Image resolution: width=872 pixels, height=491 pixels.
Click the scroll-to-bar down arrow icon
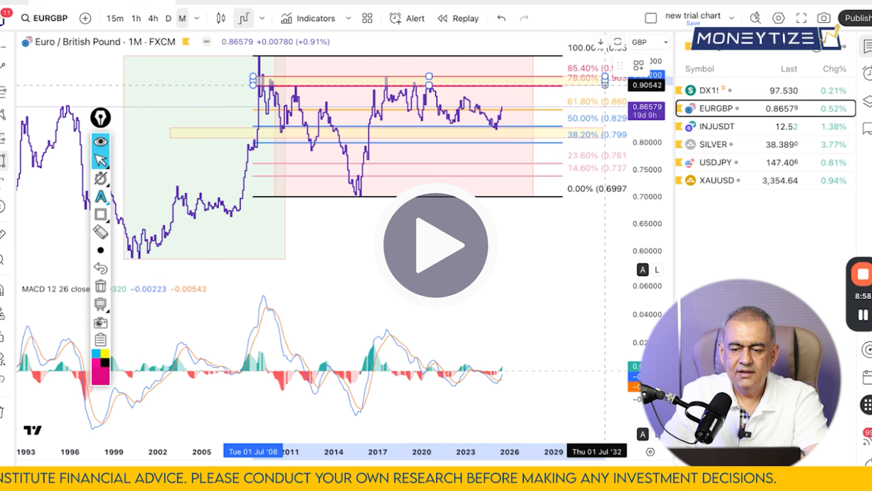600,41
